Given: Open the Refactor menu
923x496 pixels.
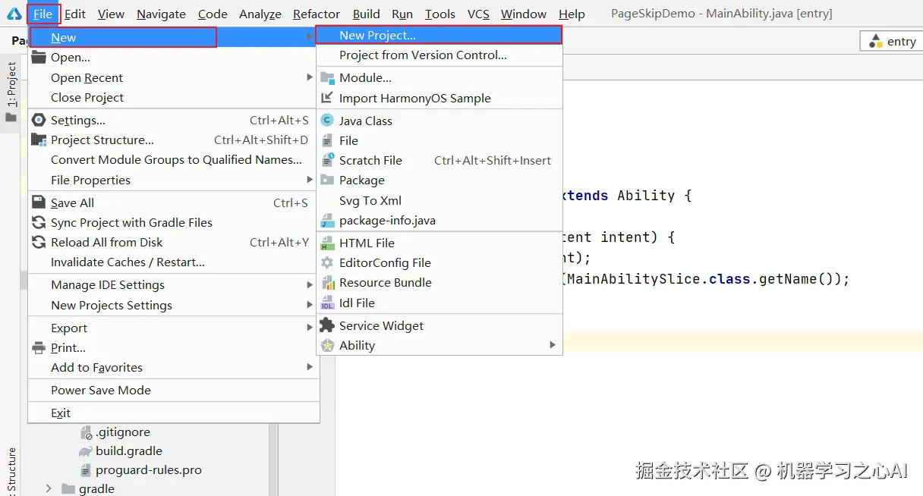Looking at the screenshot, I should tap(317, 14).
